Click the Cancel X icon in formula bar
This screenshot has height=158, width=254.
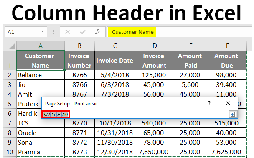click(x=68, y=32)
